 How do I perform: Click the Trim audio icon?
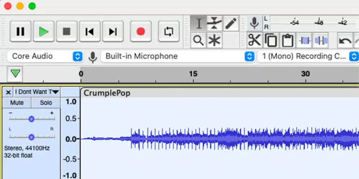coord(304,41)
